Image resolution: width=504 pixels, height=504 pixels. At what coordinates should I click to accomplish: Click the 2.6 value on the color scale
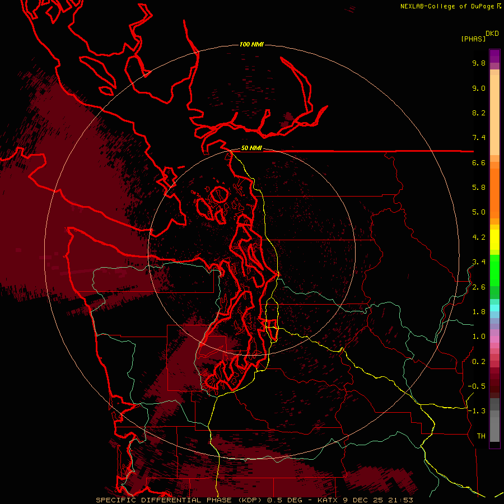pos(479,287)
